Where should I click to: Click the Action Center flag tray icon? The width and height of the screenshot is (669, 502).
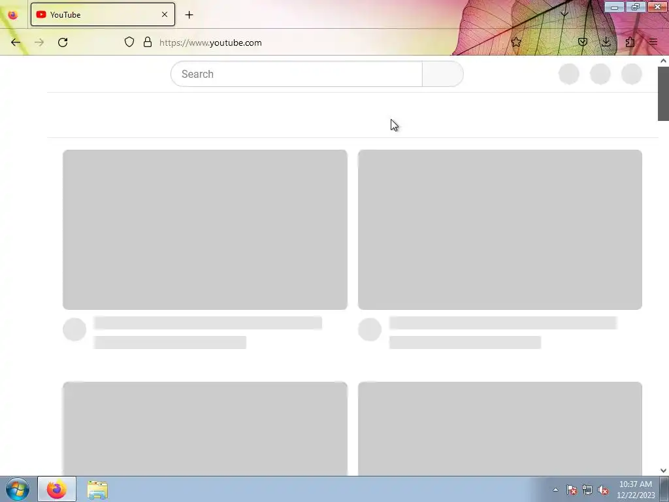click(572, 490)
